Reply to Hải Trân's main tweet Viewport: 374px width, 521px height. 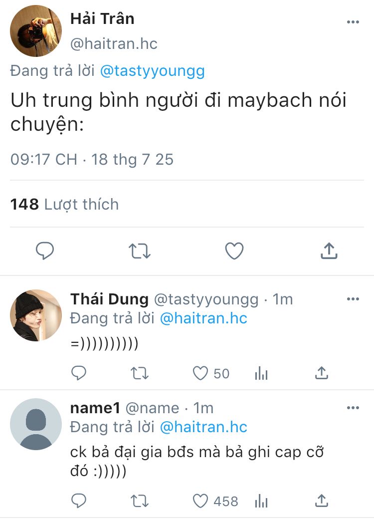(45, 251)
